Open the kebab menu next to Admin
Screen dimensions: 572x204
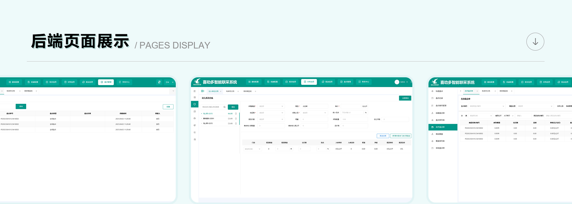point(411,82)
